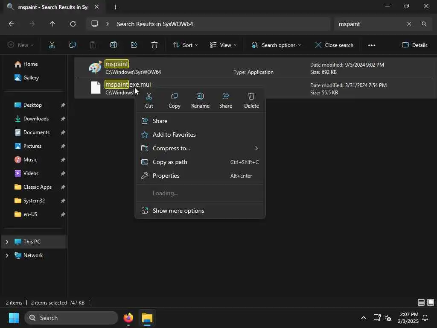Click the toolbar Rename icon
Image resolution: width=437 pixels, height=328 pixels.
click(114, 45)
